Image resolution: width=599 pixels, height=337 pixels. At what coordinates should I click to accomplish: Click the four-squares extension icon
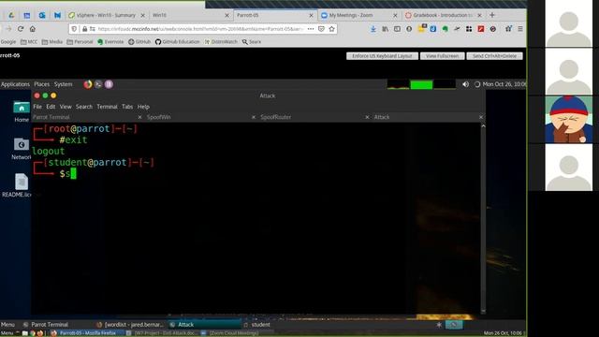469,29
